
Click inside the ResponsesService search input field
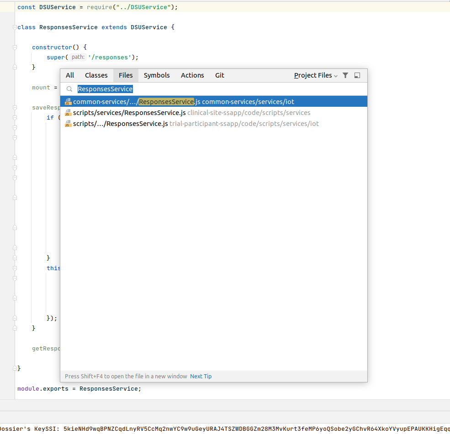[x=105, y=89]
